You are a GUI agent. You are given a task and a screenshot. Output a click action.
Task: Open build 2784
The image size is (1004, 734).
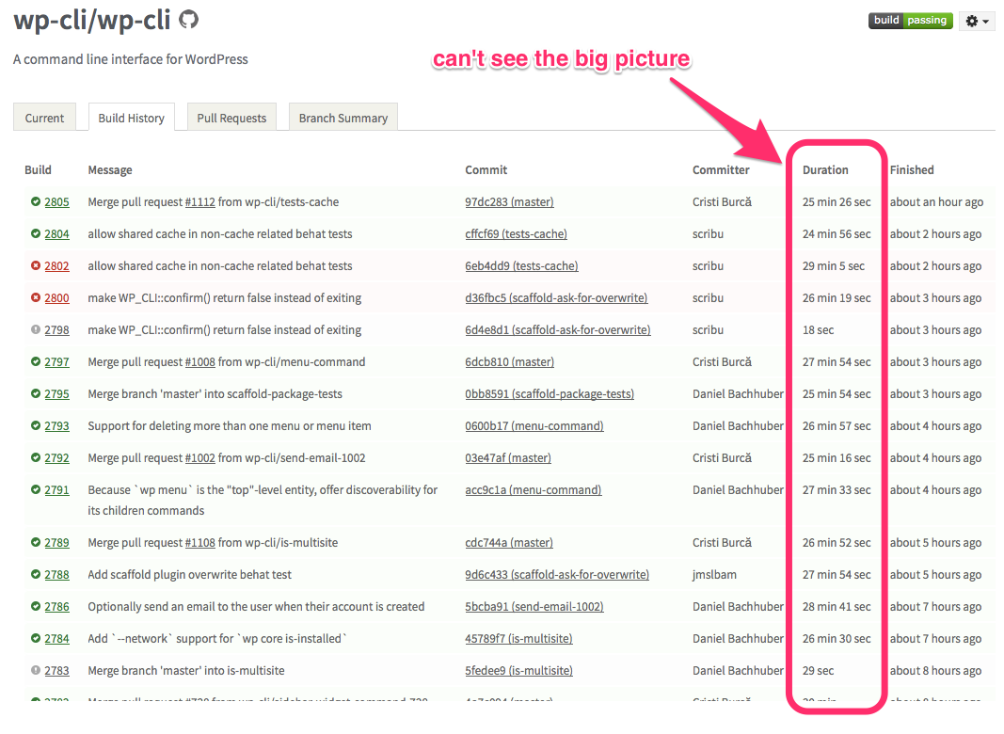click(x=57, y=639)
